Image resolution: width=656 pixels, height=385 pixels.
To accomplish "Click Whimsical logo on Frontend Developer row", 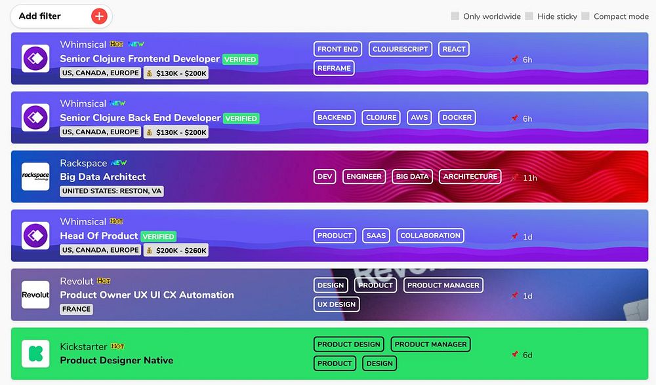I will (x=35, y=58).
